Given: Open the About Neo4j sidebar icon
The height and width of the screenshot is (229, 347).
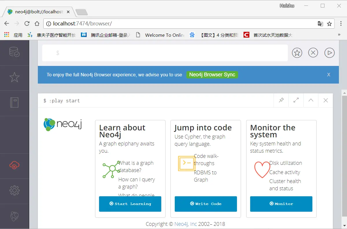Looking at the screenshot, I should point(14,216).
